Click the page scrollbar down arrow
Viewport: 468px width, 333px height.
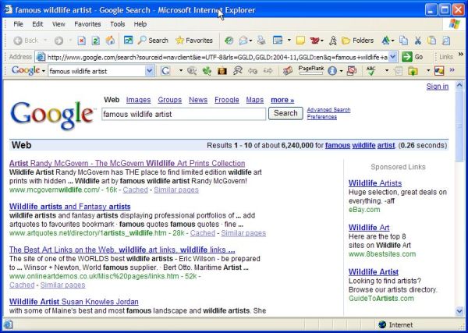pos(459,311)
